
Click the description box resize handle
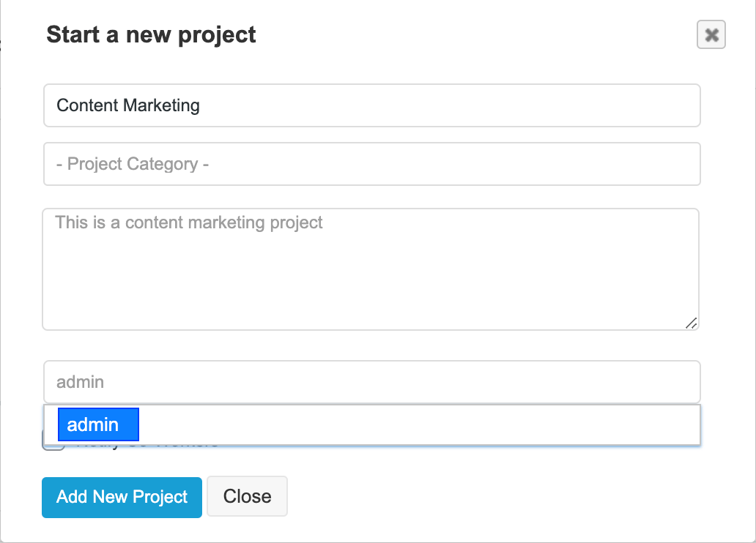pos(691,323)
